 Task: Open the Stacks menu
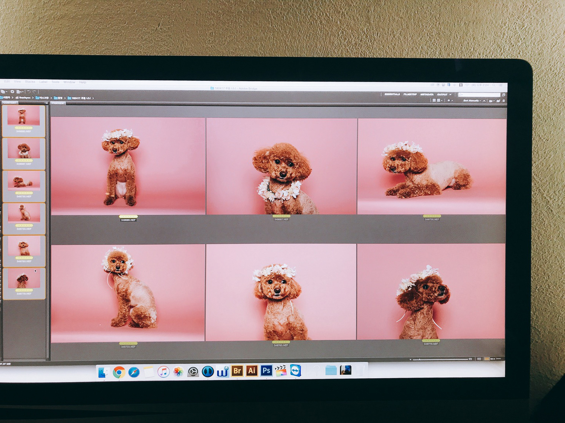(x=30, y=82)
